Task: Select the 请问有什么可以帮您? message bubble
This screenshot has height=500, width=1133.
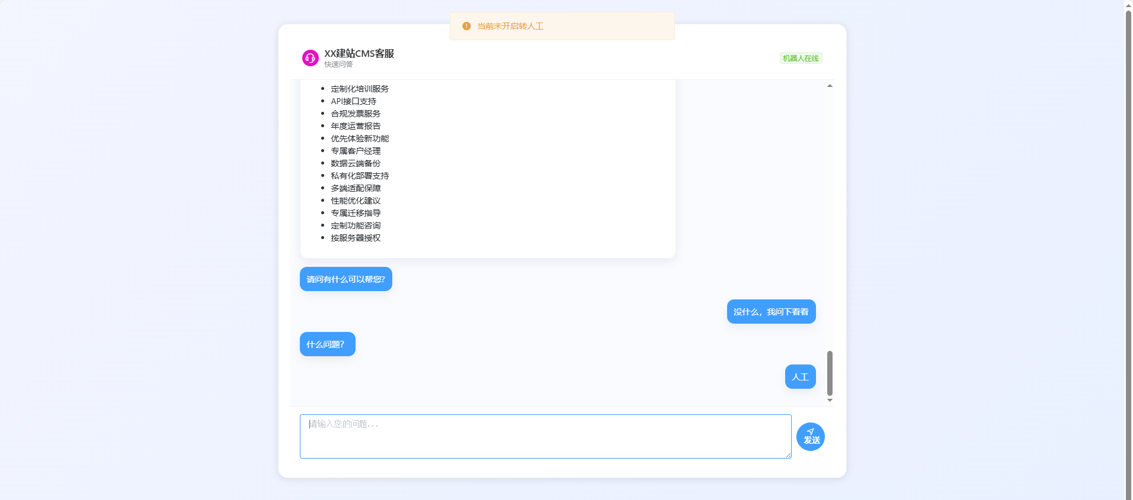Action: 346,279
